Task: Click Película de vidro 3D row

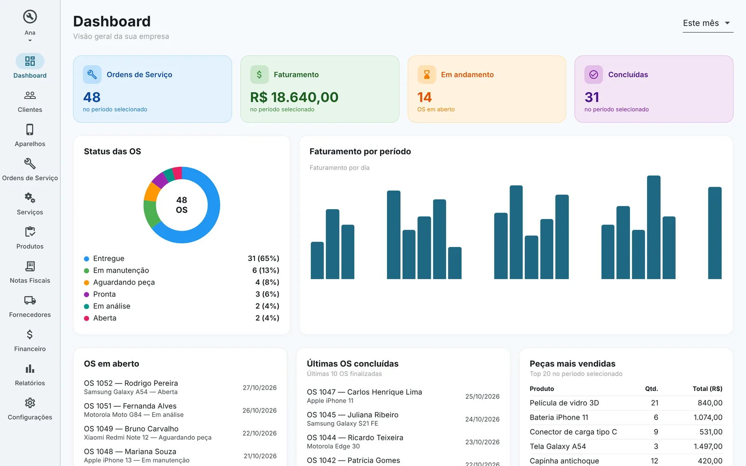Action: pos(626,403)
